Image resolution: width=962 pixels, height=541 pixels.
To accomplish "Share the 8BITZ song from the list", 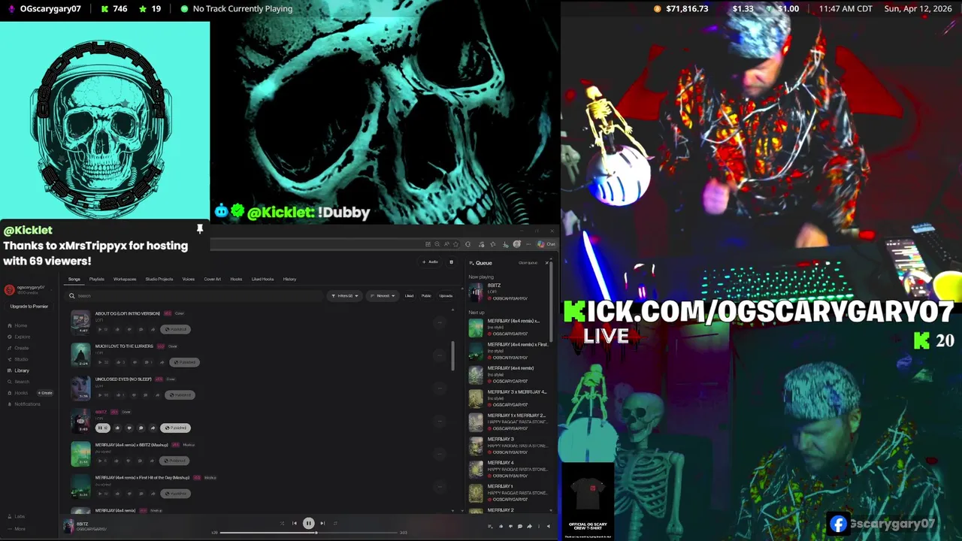I will (x=153, y=428).
